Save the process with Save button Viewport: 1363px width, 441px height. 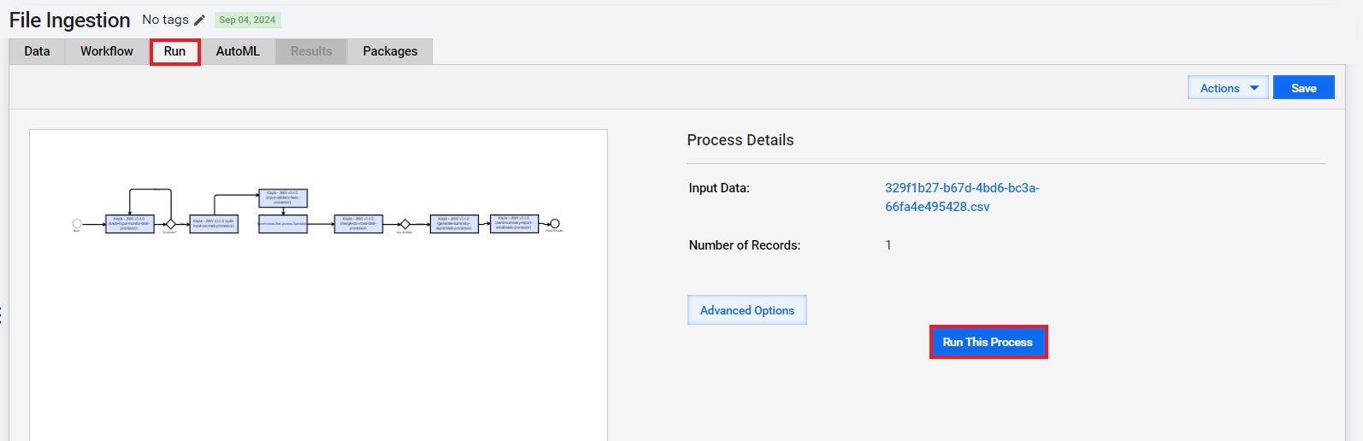1303,88
